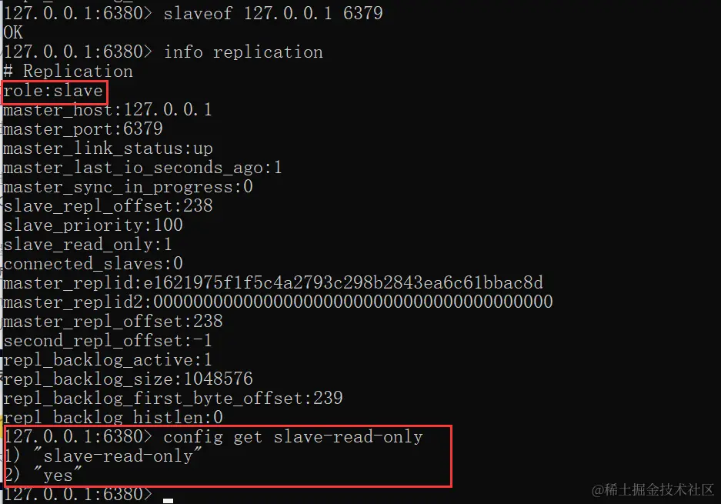Click the 'slave_repl_offset:238' line
The width and height of the screenshot is (721, 504).
pos(108,205)
